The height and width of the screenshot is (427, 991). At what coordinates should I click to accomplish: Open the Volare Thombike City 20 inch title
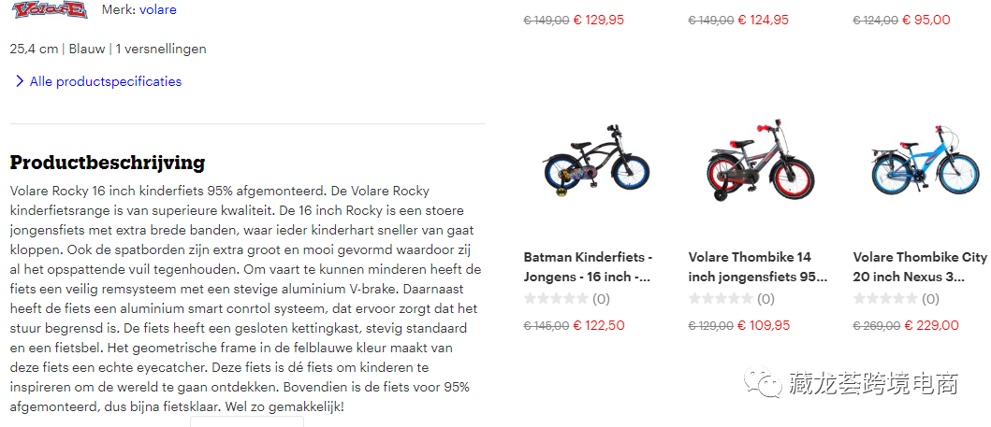pos(921,266)
